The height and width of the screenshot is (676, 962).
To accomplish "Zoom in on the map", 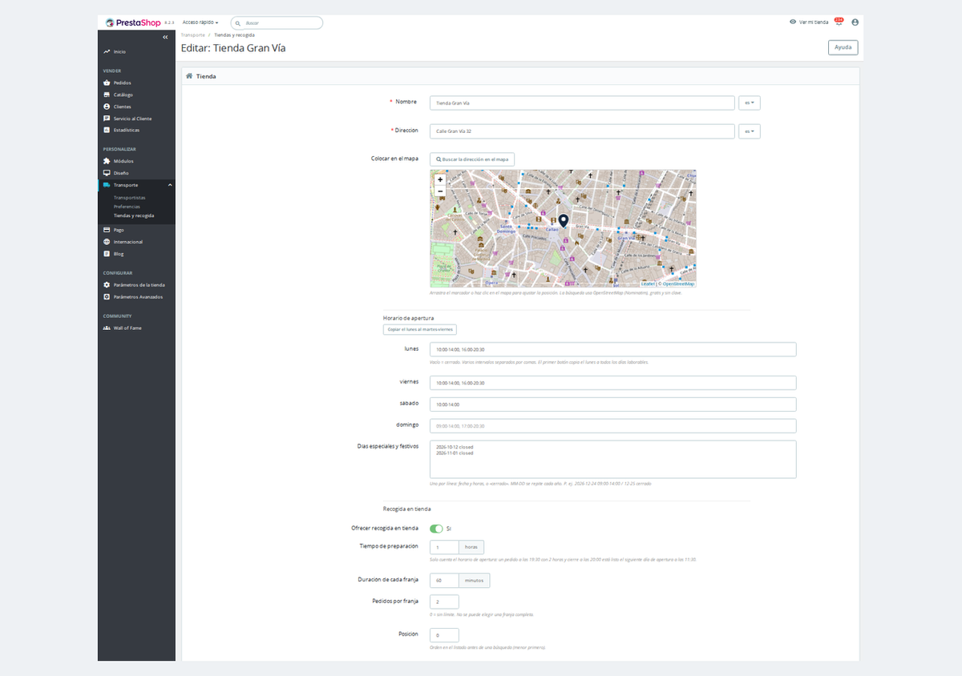I will [440, 179].
